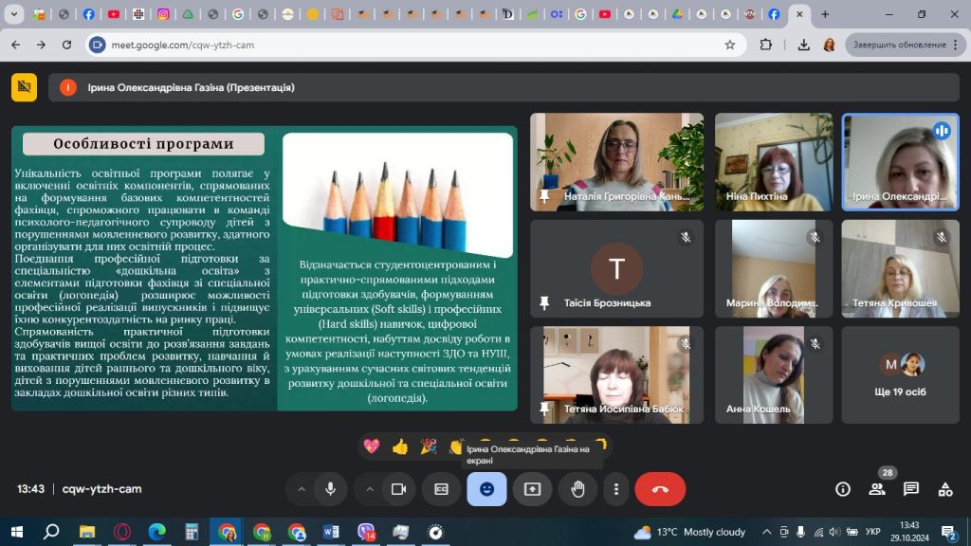Open the three-dot more options menu
971x546 pixels.
click(616, 489)
